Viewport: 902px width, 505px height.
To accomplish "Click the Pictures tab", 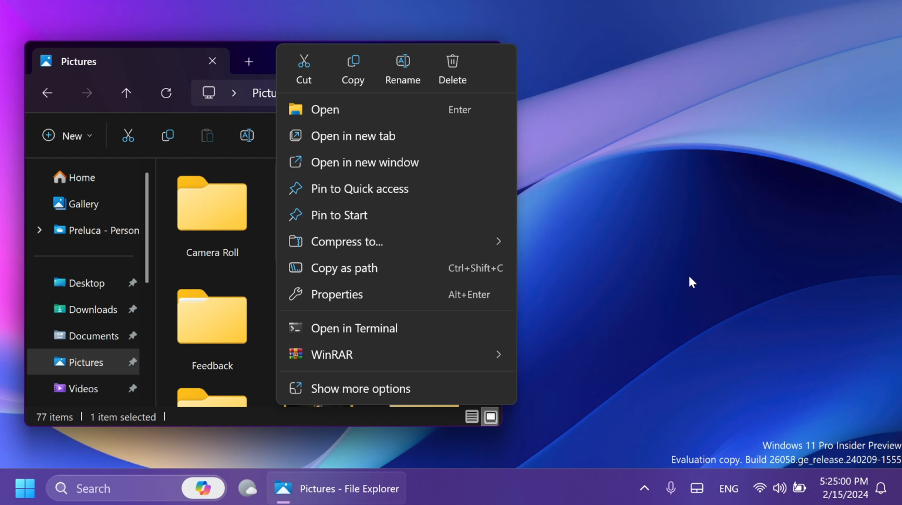I will click(x=79, y=61).
